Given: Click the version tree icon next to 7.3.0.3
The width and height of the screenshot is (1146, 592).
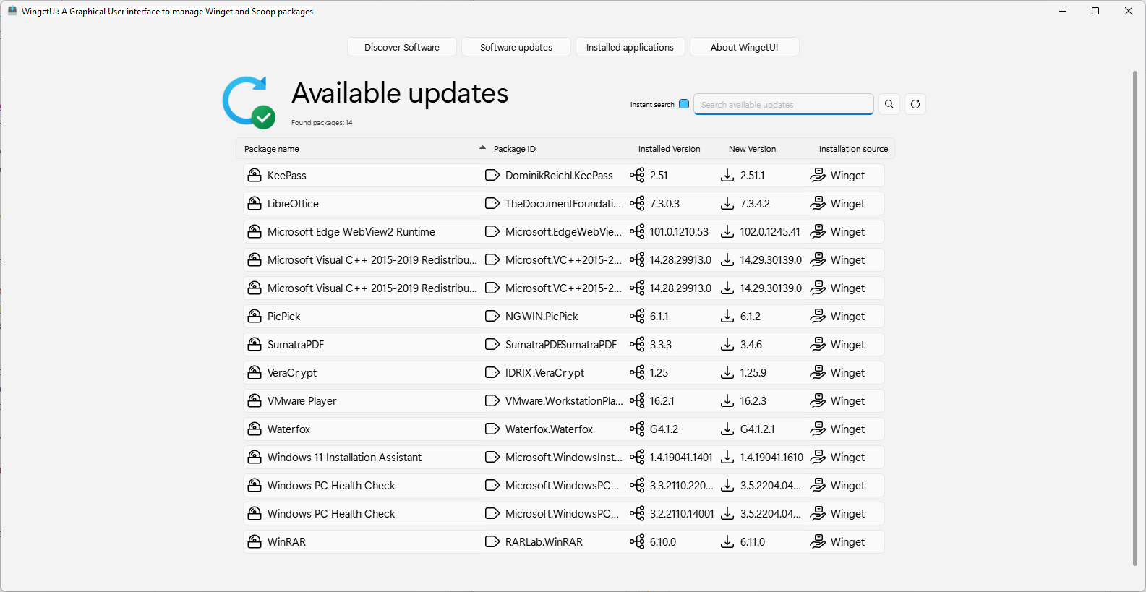Looking at the screenshot, I should click(x=637, y=203).
